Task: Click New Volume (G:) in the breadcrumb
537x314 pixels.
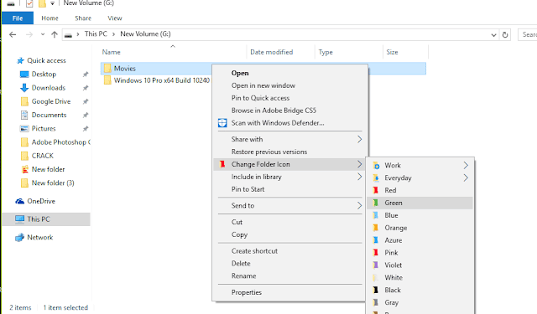Action: point(145,33)
